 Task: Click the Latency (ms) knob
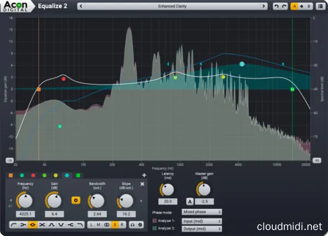[168, 190]
